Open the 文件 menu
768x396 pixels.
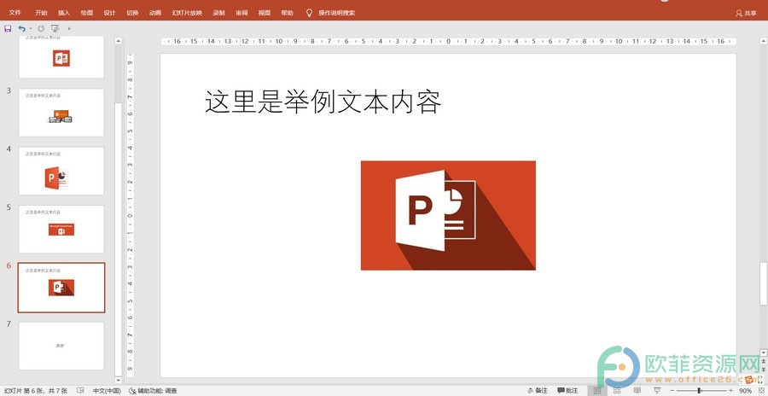[15, 14]
